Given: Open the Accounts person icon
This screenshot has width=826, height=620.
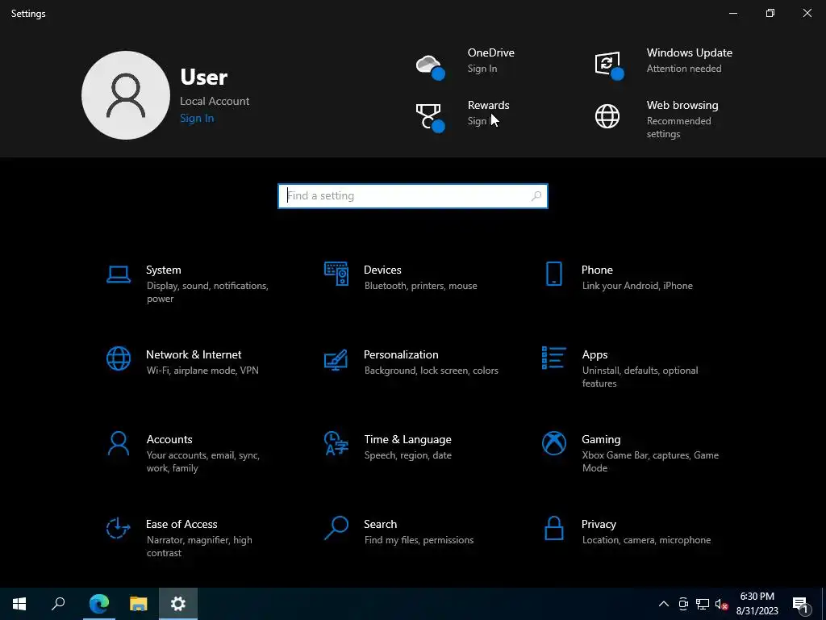Looking at the screenshot, I should tap(119, 443).
